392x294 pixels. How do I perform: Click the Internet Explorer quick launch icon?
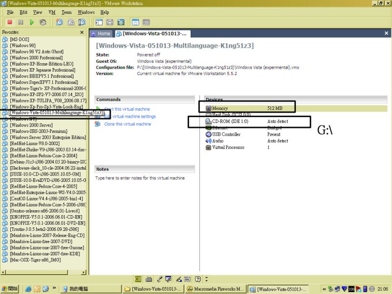(x=28, y=289)
